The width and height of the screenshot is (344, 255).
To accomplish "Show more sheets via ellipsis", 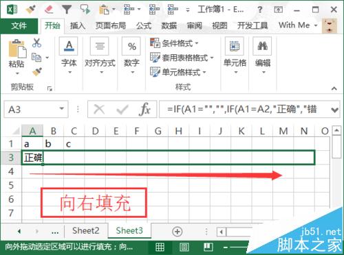I will point(55,232).
